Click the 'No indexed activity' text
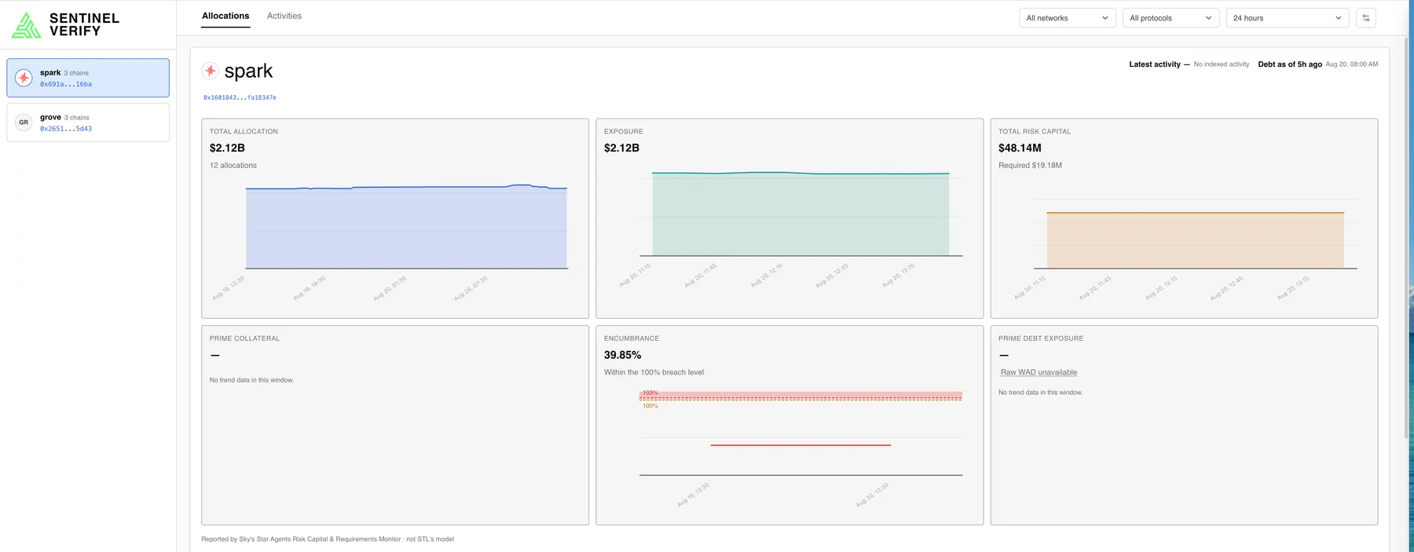 click(x=1222, y=64)
